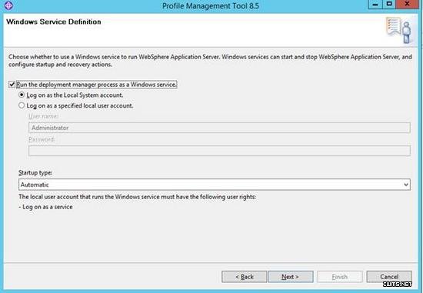
Task: Select Log on as the Local System account
Action: point(22,95)
